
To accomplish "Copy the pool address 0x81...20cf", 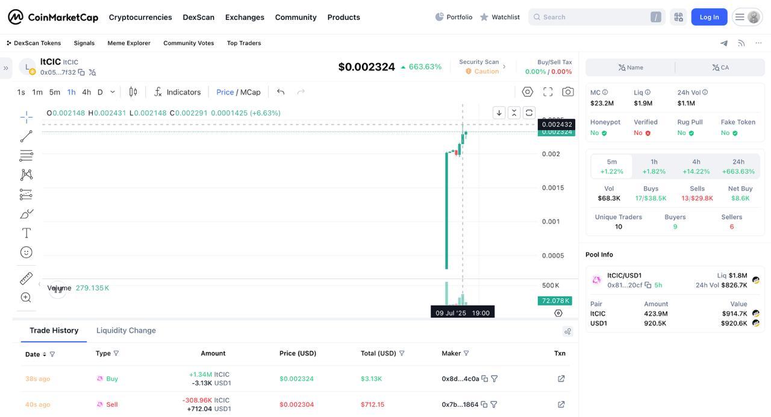I will 648,285.
